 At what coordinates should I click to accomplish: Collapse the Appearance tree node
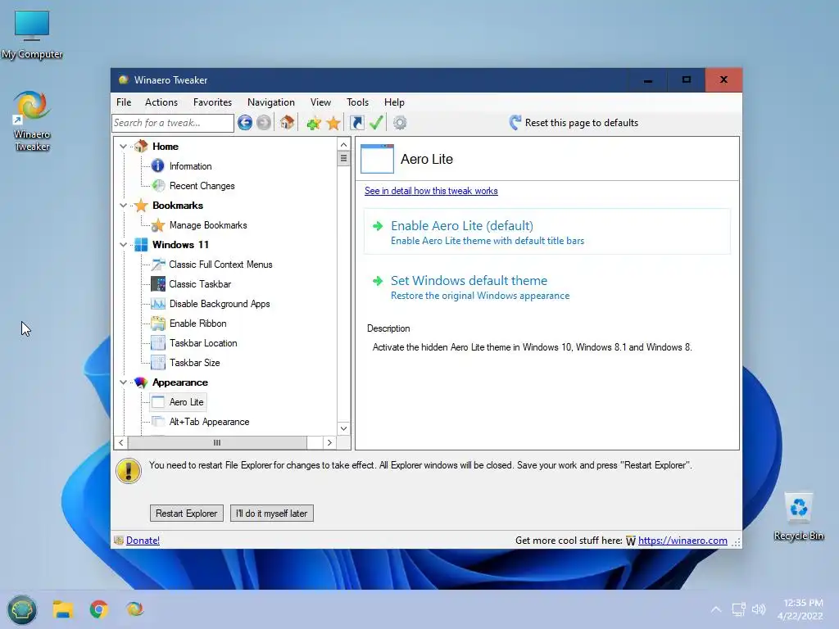click(x=123, y=382)
